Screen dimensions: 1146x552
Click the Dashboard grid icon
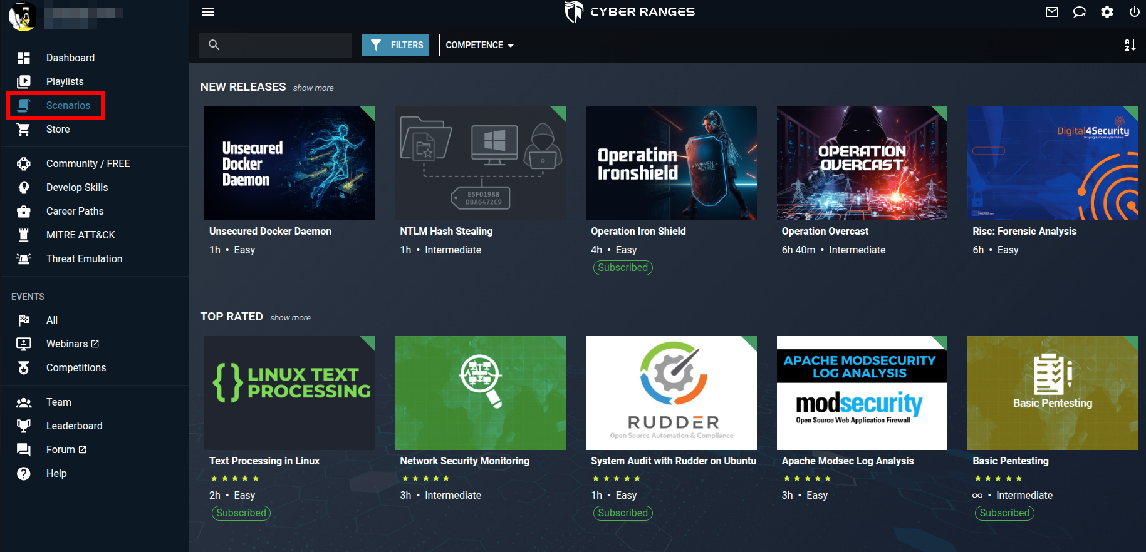click(24, 58)
